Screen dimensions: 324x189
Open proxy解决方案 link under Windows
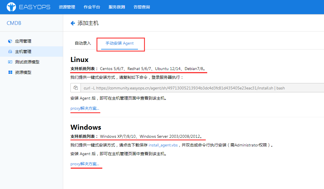pos(85,164)
